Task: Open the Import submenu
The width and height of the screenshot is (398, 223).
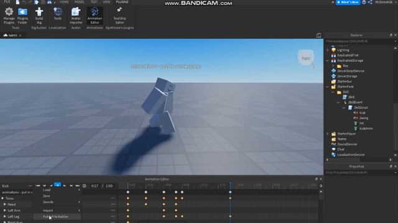Action: [x=57, y=211]
